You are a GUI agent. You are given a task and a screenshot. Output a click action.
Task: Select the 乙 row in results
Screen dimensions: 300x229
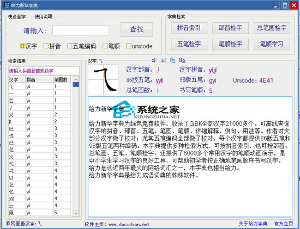point(40,101)
